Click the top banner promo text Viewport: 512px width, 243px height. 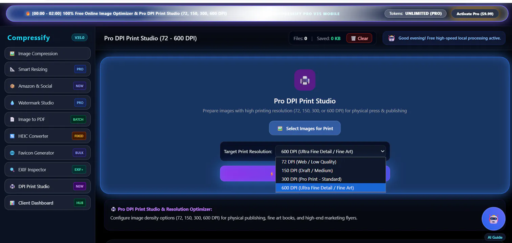click(129, 14)
